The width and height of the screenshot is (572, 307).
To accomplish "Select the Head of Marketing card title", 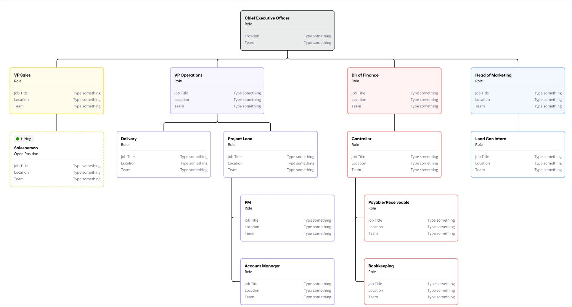I will point(493,75).
